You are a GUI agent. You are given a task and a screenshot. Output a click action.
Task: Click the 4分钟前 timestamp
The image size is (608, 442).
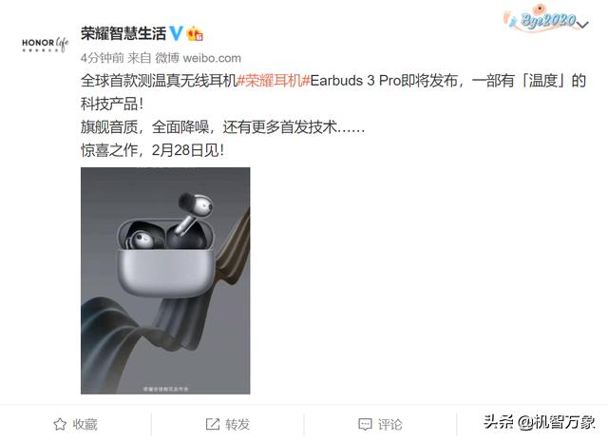[102, 58]
